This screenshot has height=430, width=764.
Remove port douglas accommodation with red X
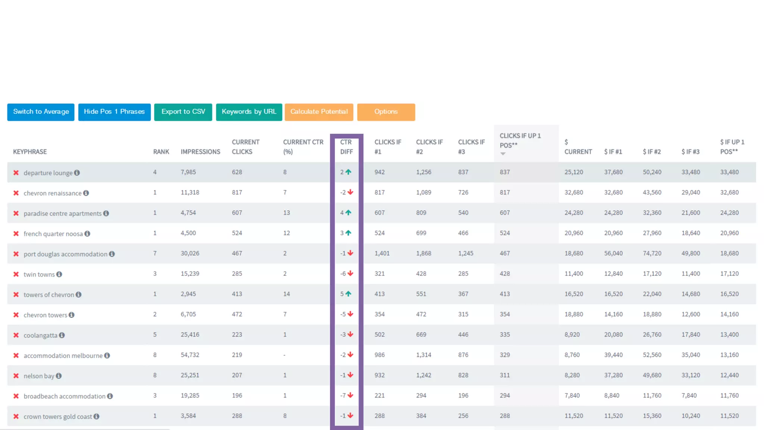pos(16,254)
